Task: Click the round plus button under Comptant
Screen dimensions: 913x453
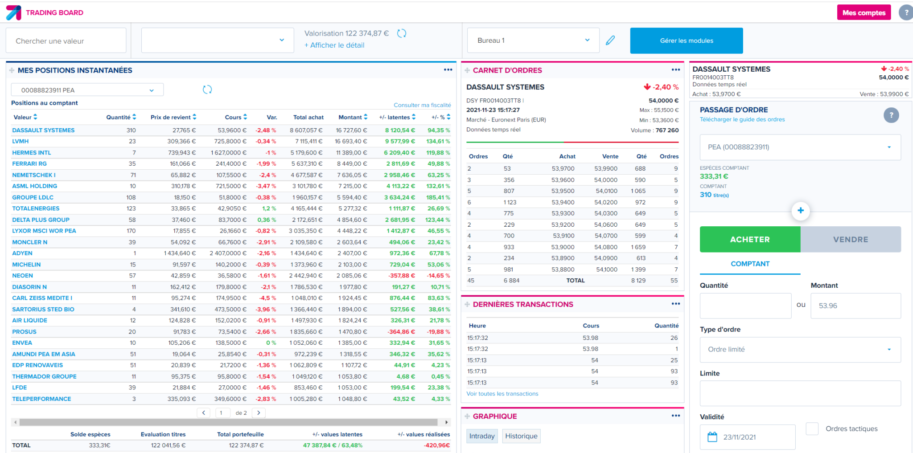Action: (x=800, y=211)
